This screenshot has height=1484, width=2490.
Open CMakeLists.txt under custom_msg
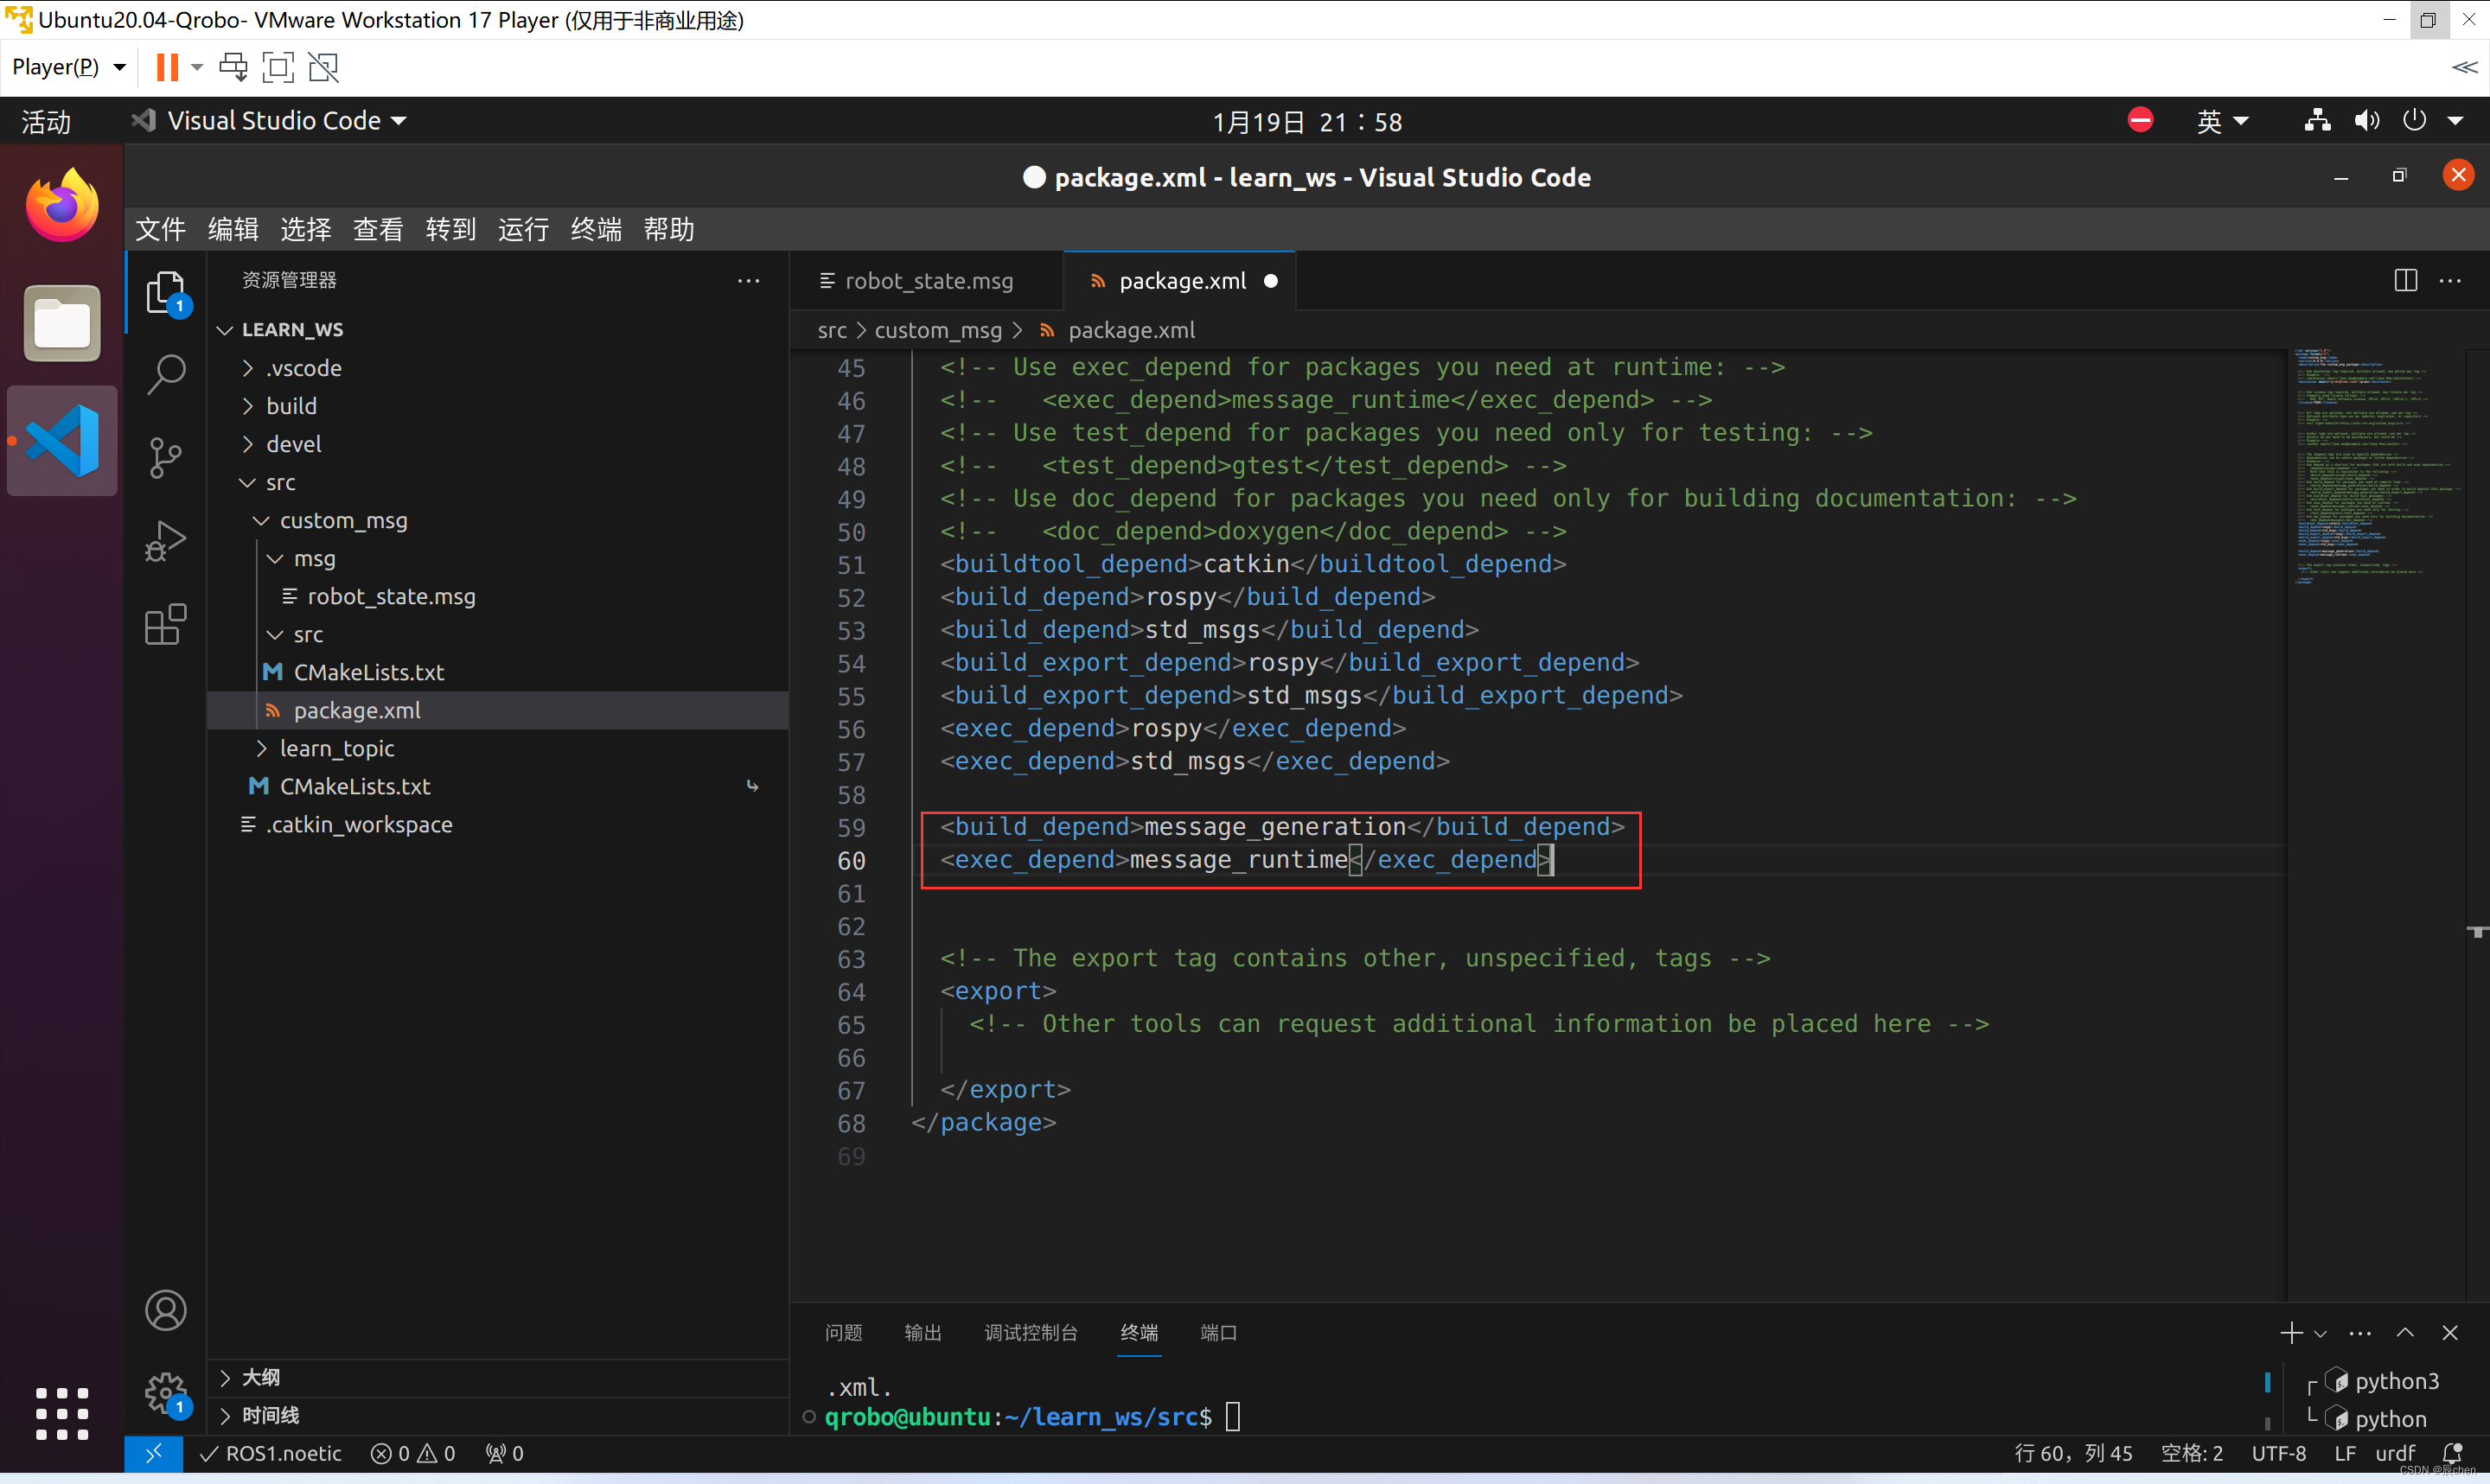coord(368,672)
